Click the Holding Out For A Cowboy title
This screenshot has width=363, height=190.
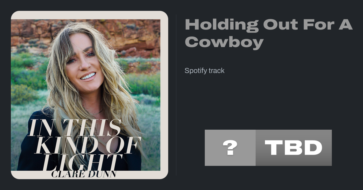[x=269, y=33]
